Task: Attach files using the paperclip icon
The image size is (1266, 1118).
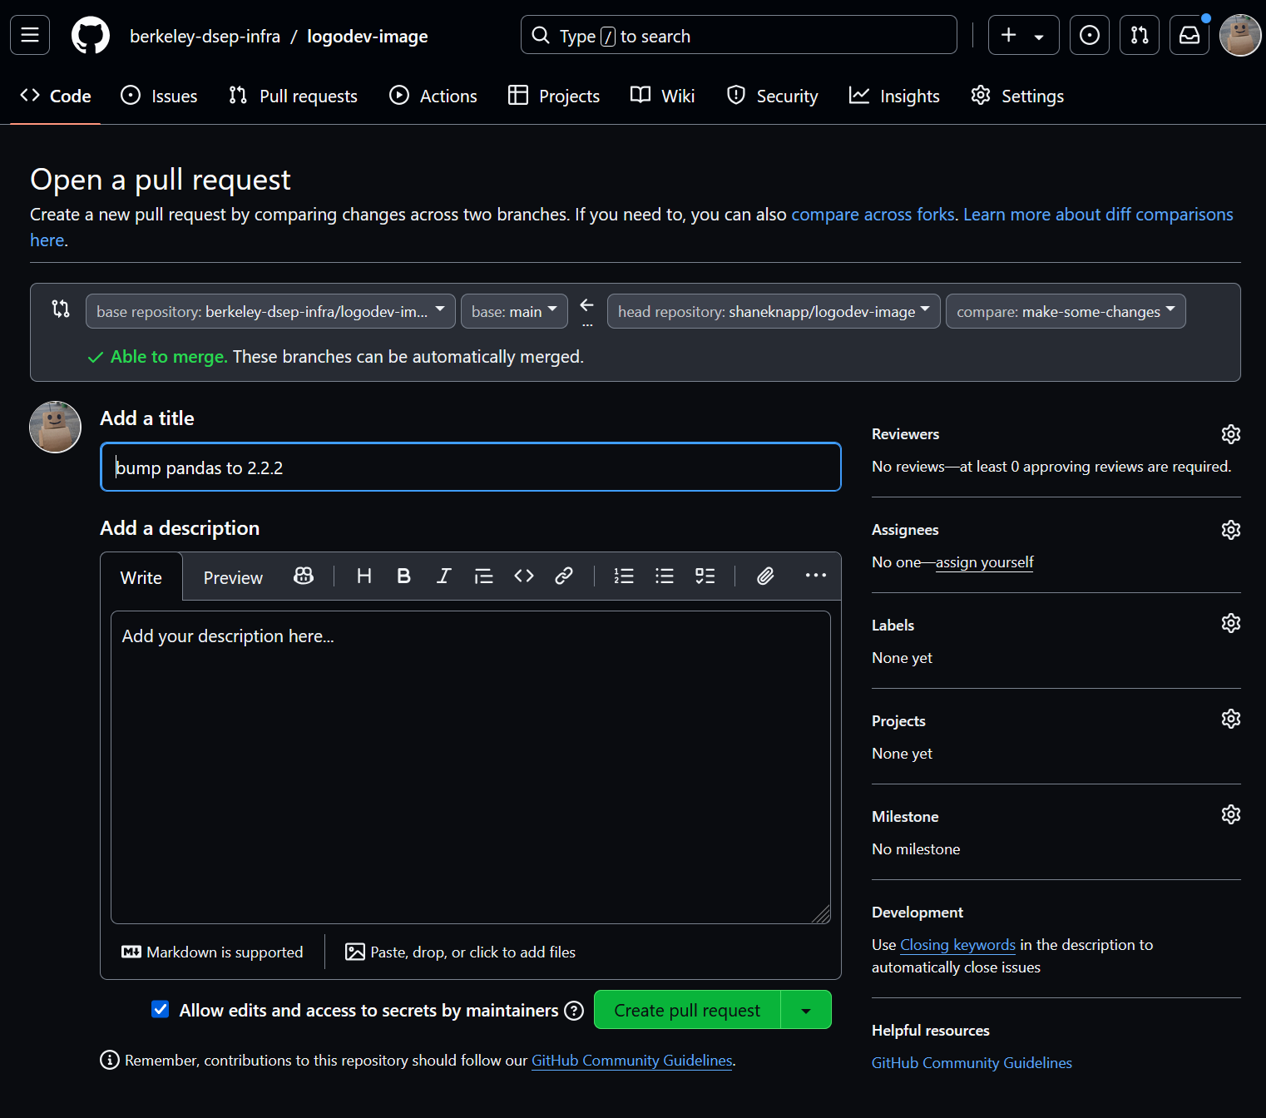Action: click(765, 576)
